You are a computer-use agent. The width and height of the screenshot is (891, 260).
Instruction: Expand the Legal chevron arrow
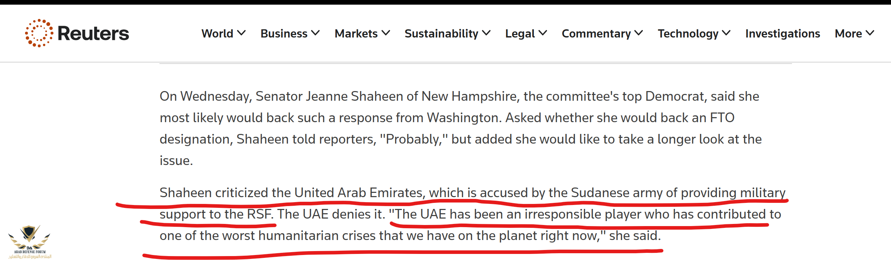pos(543,33)
